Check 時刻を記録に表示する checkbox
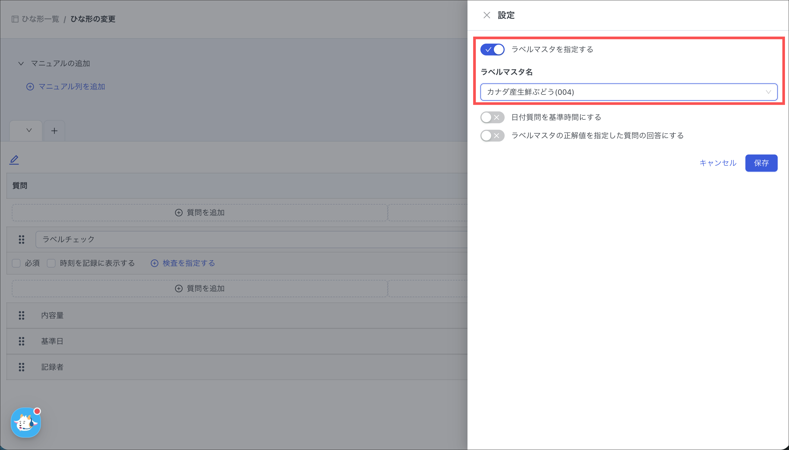Image resolution: width=789 pixels, height=450 pixels. coord(51,263)
